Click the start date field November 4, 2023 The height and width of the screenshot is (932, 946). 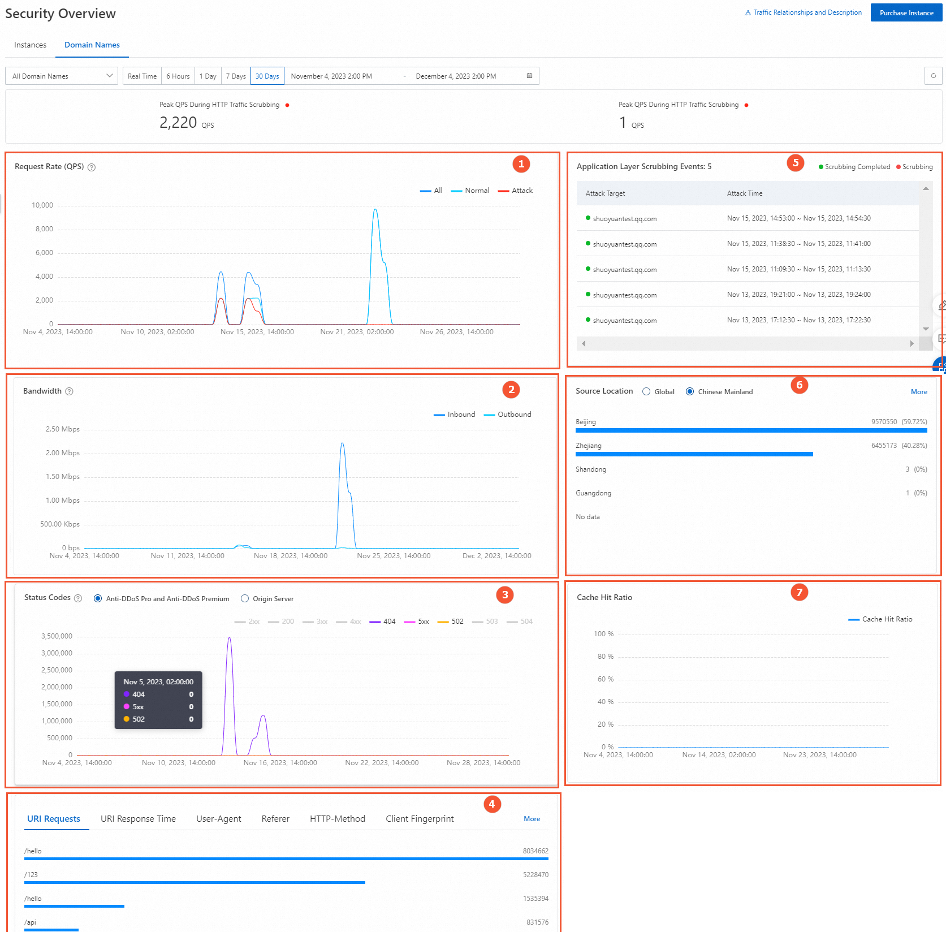331,76
